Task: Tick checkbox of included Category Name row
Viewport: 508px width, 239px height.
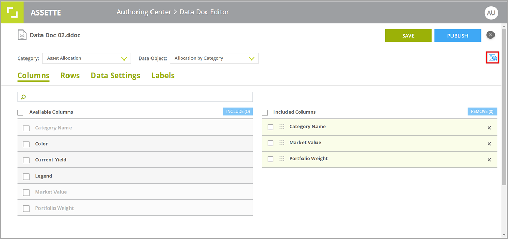Action: coord(270,127)
